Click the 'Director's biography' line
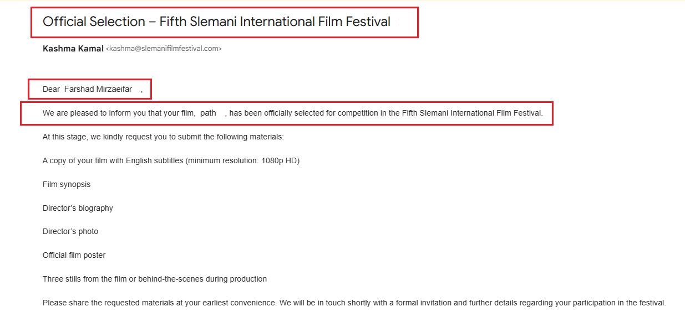The height and width of the screenshot is (322, 685). 78,208
